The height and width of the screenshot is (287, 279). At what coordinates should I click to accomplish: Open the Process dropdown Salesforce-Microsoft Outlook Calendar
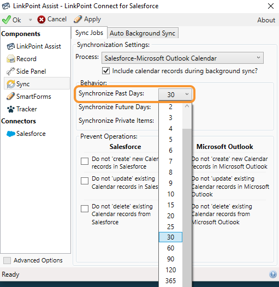pos(182,58)
